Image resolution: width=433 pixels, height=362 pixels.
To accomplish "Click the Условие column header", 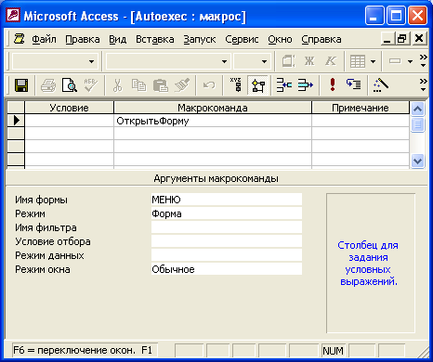I will click(x=69, y=108).
